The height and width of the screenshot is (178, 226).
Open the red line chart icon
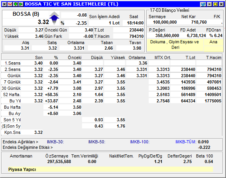[10, 4]
